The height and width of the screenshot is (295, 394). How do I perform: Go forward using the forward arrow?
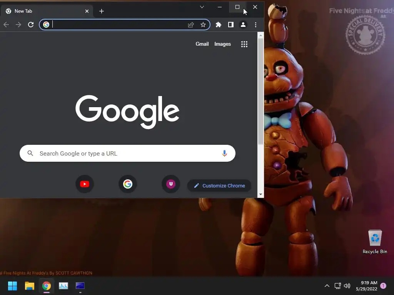click(18, 25)
